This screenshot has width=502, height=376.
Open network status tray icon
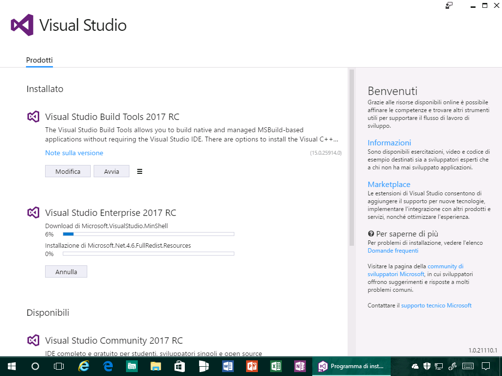tap(439, 366)
